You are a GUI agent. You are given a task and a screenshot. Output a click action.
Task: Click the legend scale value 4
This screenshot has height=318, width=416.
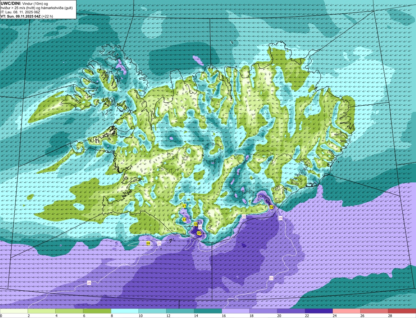(x=56, y=316)
